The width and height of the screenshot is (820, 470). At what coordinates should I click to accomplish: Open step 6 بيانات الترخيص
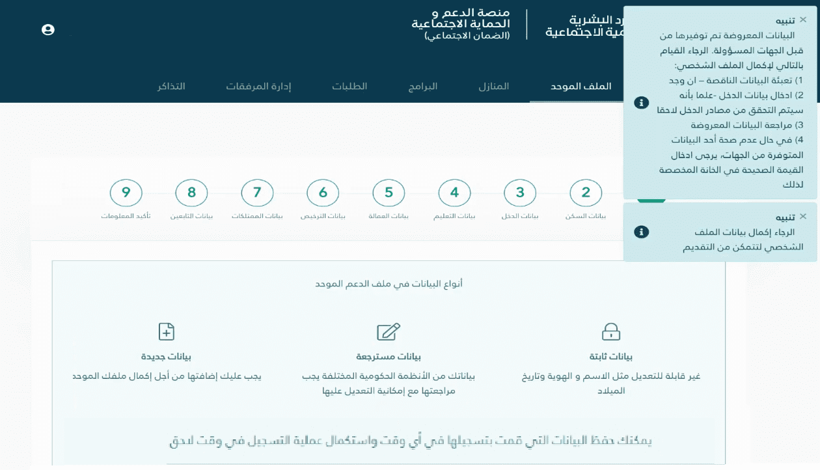[323, 193]
